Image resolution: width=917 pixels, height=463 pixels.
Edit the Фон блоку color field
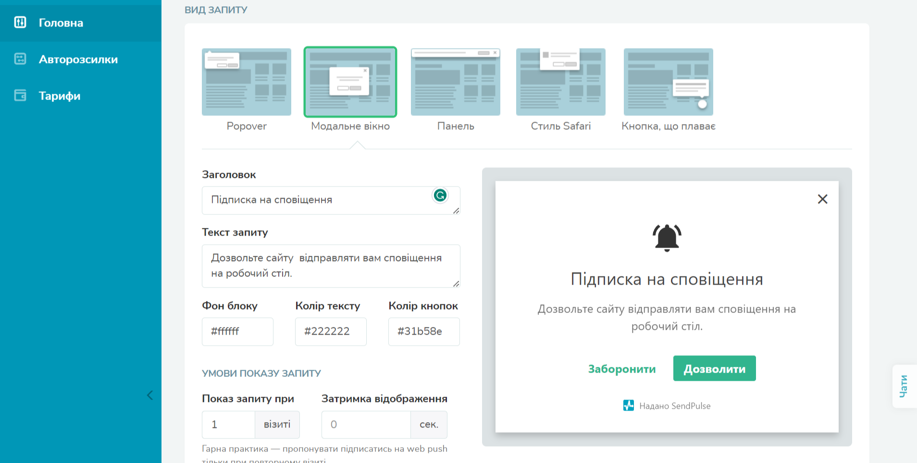237,331
